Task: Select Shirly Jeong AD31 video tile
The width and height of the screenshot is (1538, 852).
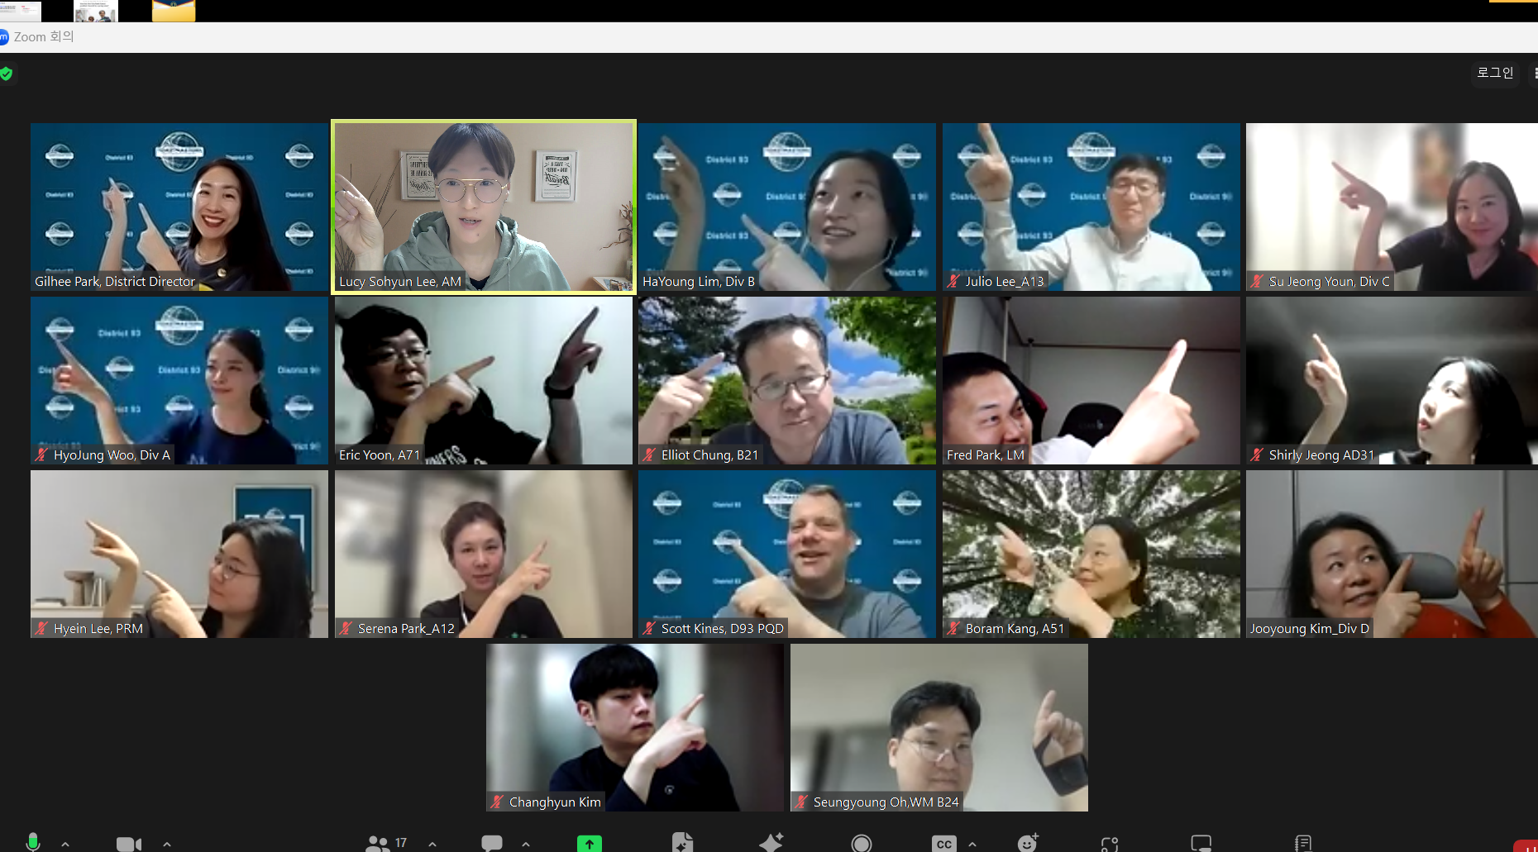Action: (1392, 380)
